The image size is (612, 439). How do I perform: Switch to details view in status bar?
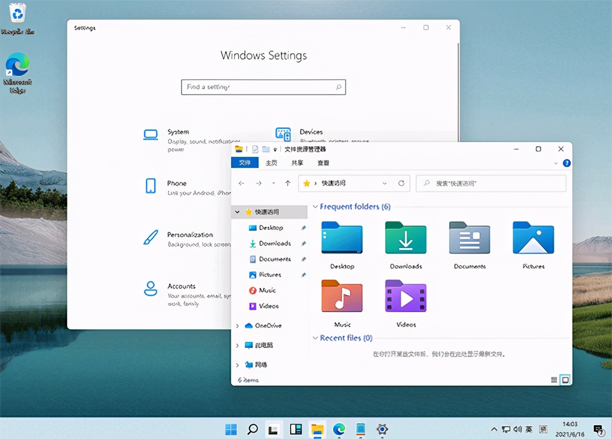pos(553,379)
